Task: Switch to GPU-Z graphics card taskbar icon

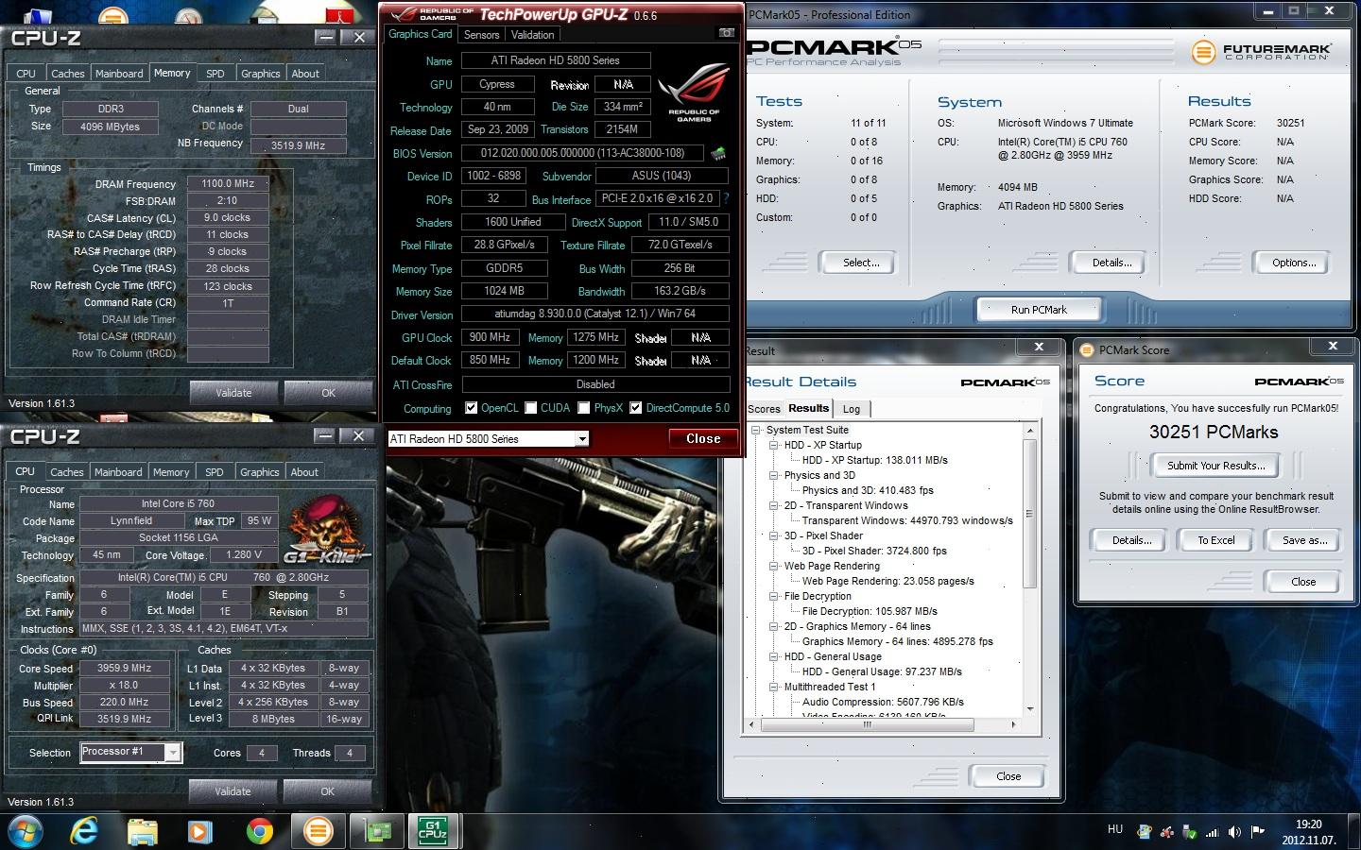Action: pos(377,831)
